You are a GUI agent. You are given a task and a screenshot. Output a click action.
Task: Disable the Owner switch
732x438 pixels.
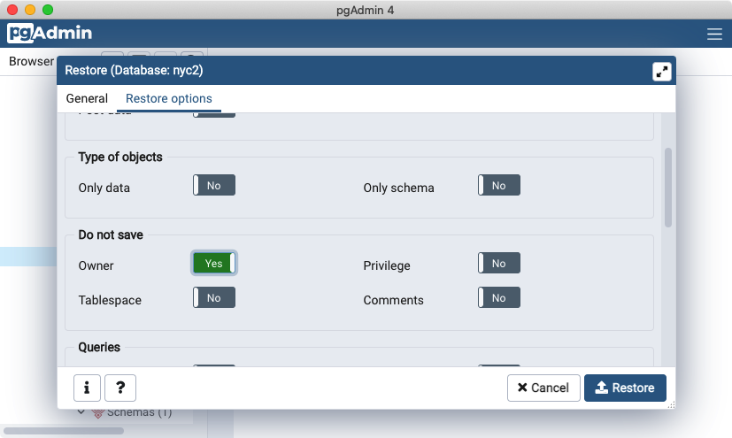(x=214, y=264)
